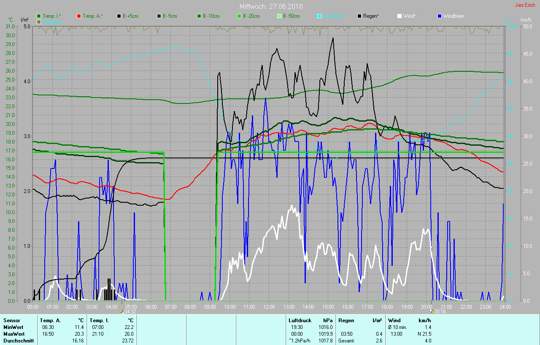Click the pressure average value 1017.8
The height and width of the screenshot is (345, 540).
(x=325, y=341)
